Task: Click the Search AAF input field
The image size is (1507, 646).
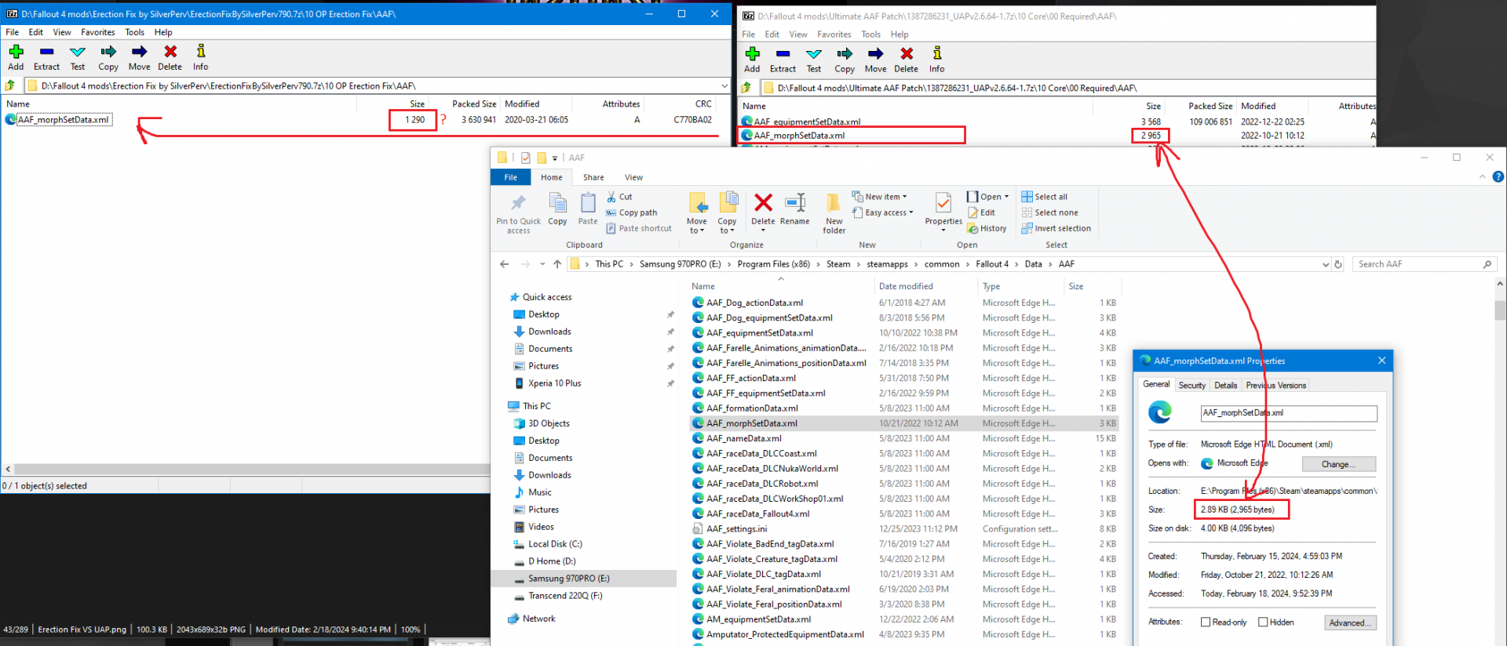Action: coord(1417,264)
